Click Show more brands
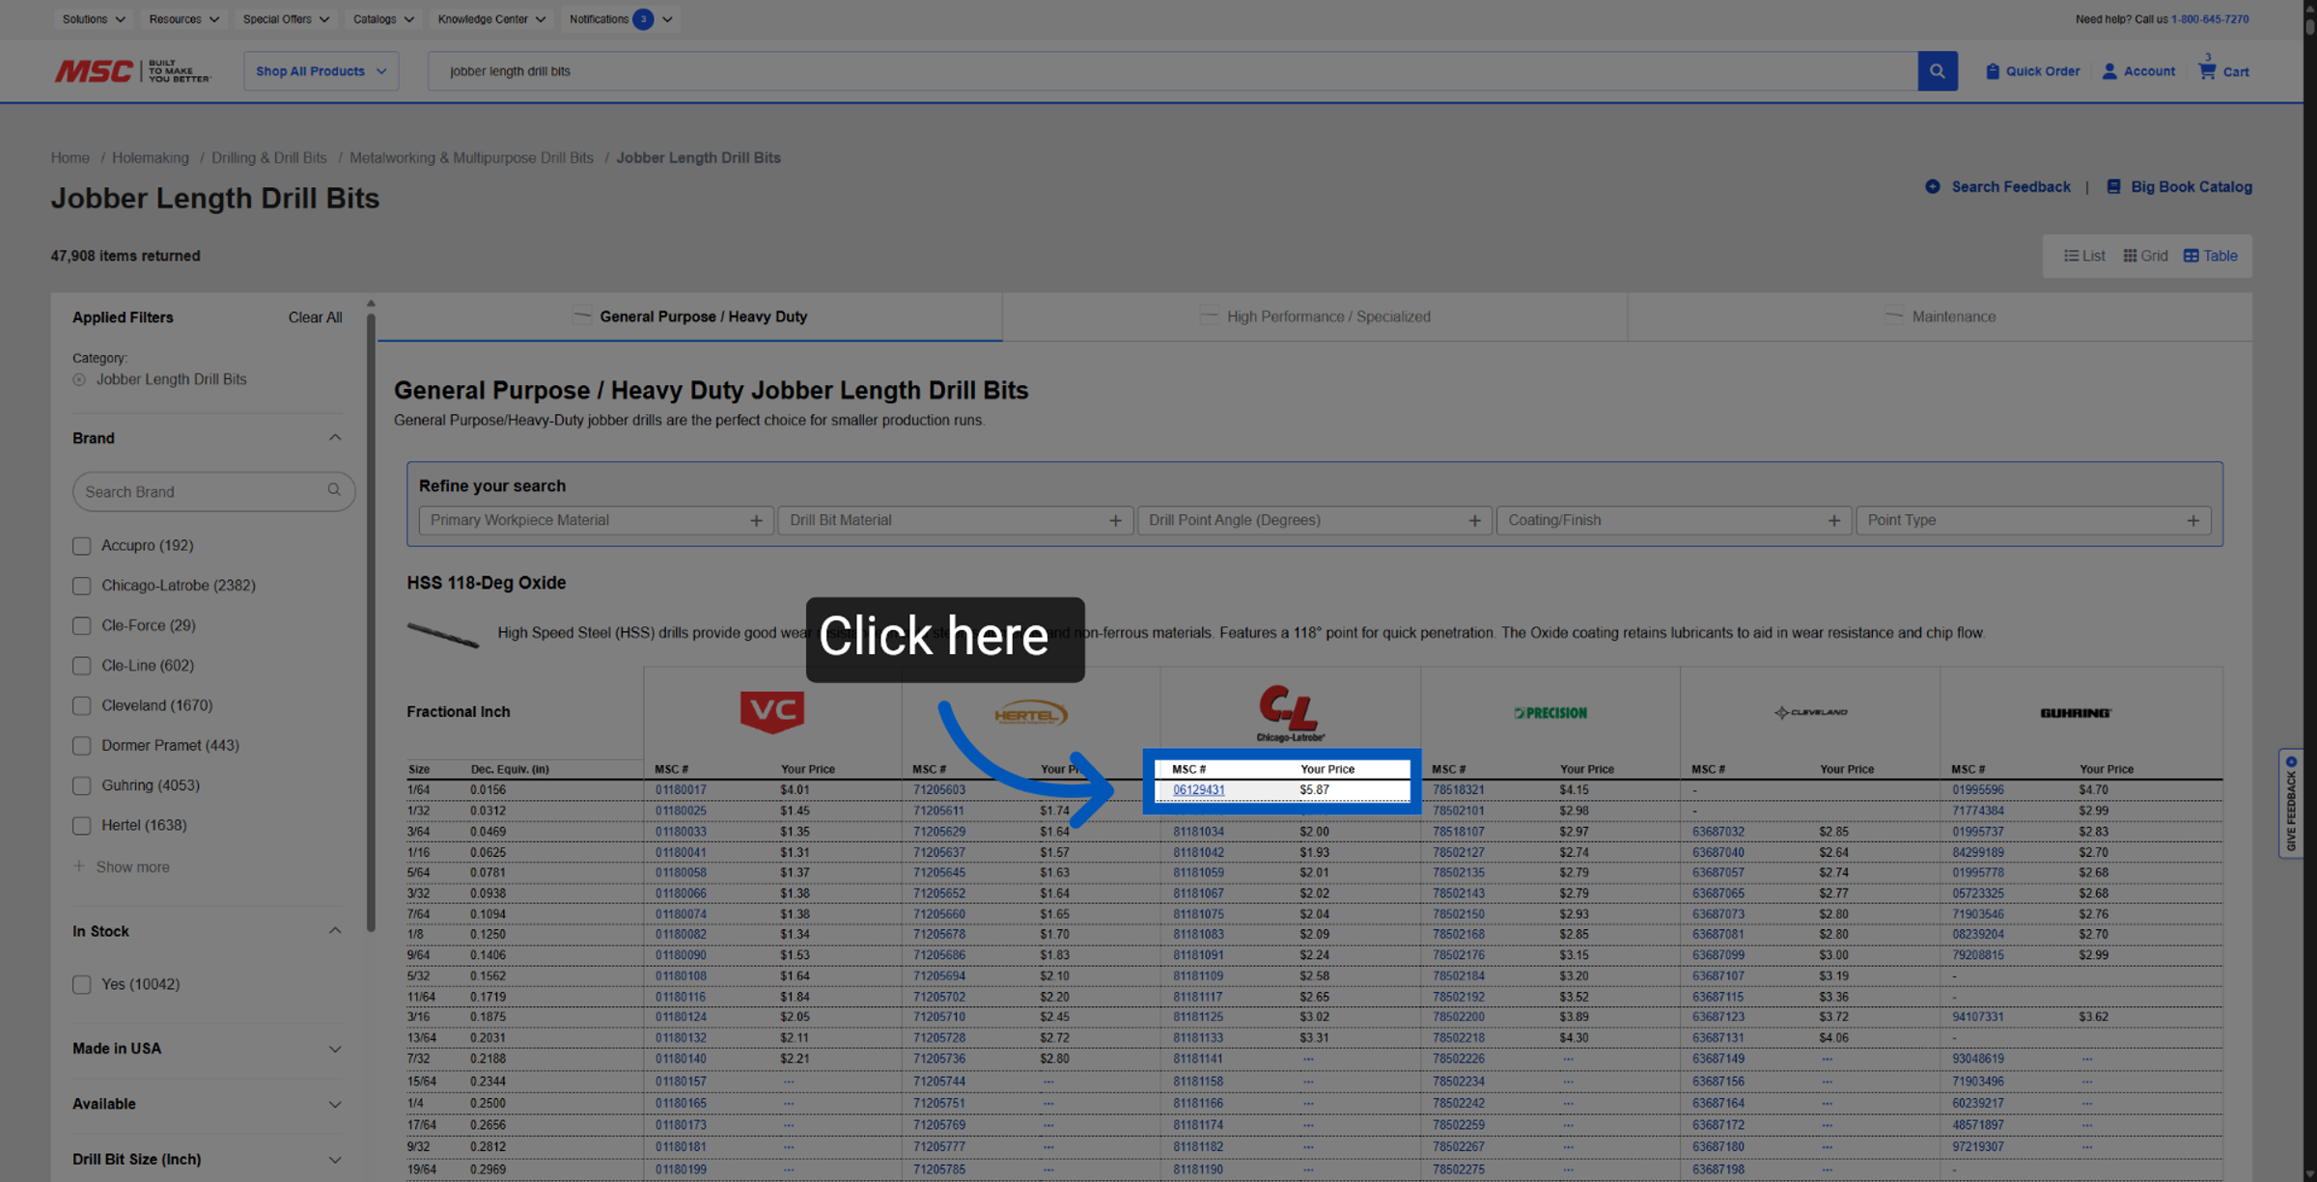 [122, 866]
